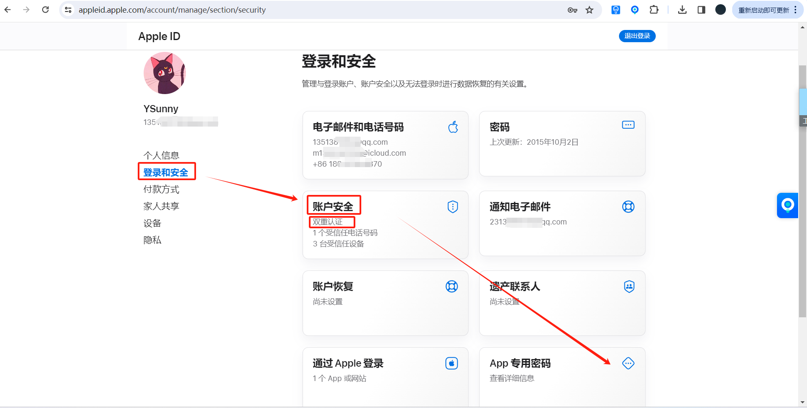The image size is (807, 408).
Task: Go back to the previous page
Action: click(8, 10)
